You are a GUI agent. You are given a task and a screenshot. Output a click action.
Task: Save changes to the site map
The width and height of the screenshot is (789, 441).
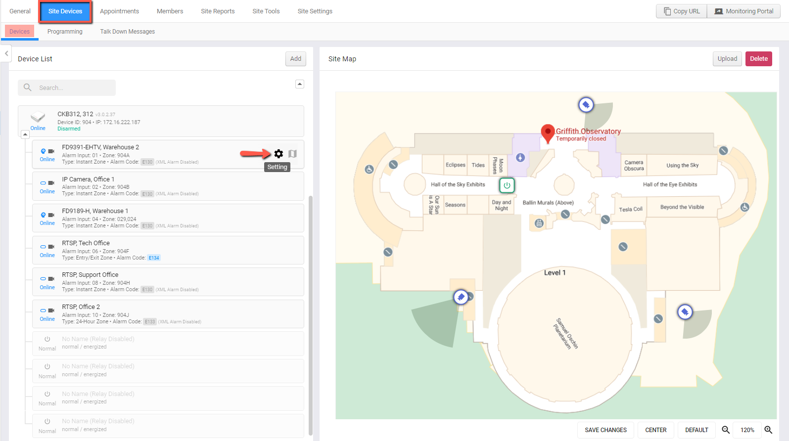(605, 430)
